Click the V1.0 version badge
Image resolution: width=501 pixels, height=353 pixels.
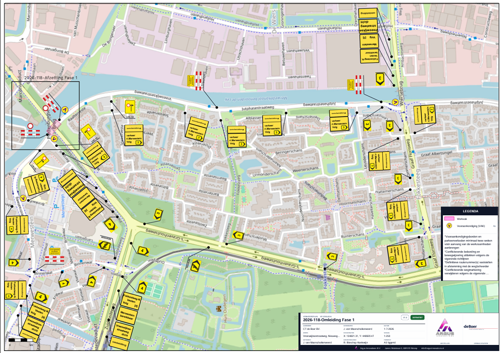405,318
